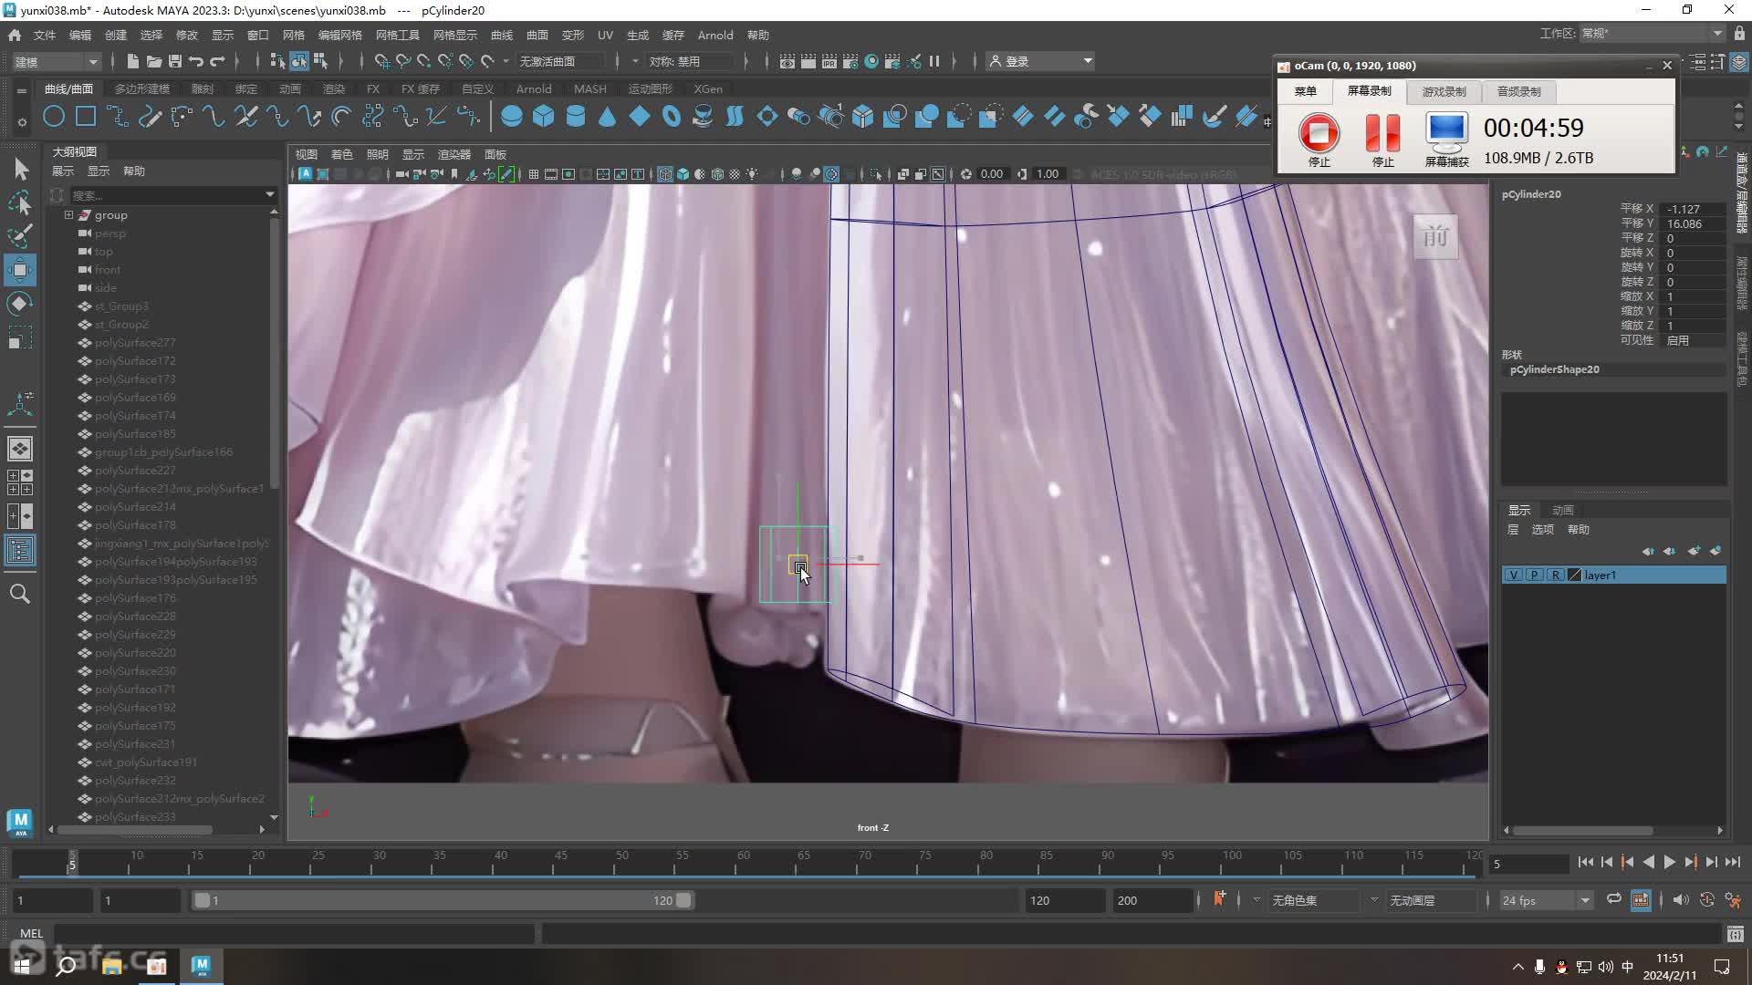Open the viewport Shading menu
Viewport: 1752px width, 985px height.
coord(341,154)
